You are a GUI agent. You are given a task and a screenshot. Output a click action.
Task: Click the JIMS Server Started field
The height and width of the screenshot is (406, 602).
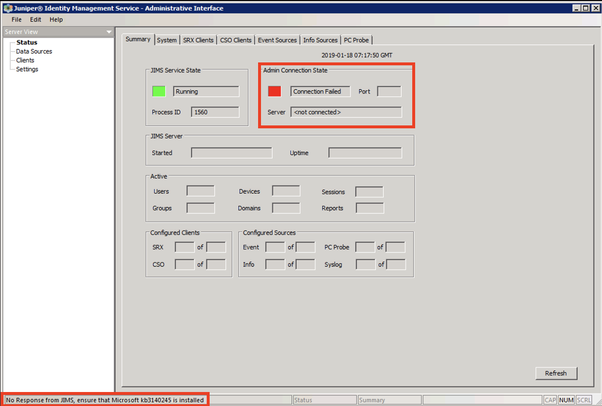point(232,153)
